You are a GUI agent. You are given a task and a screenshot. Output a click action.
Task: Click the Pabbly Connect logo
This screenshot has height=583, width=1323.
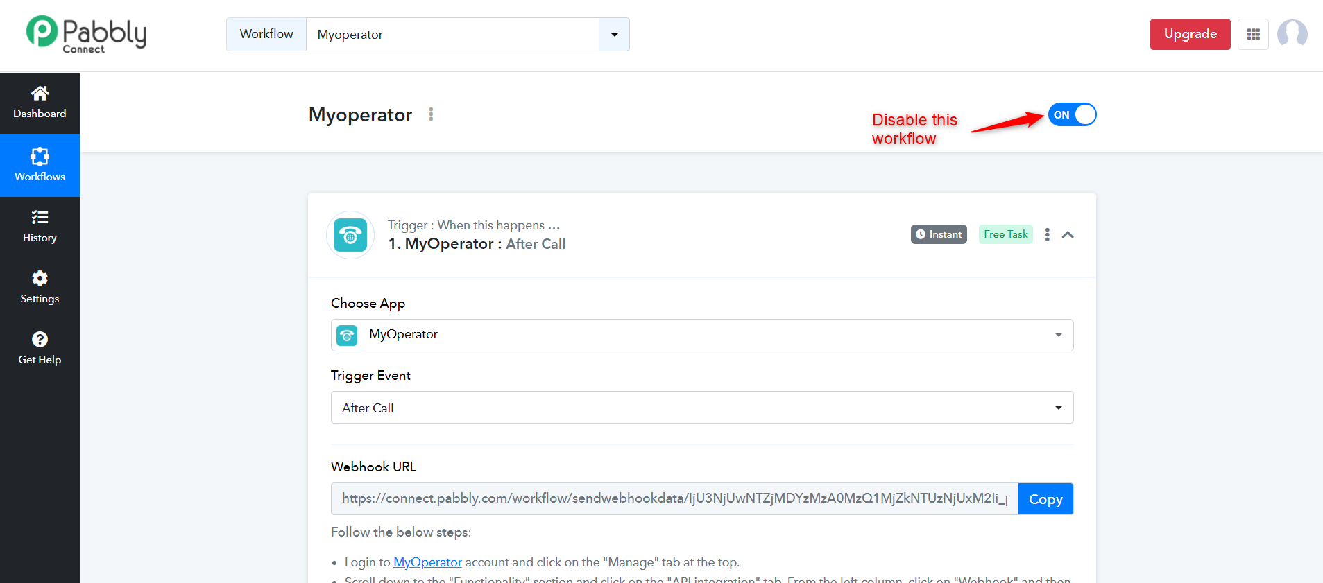[87, 34]
